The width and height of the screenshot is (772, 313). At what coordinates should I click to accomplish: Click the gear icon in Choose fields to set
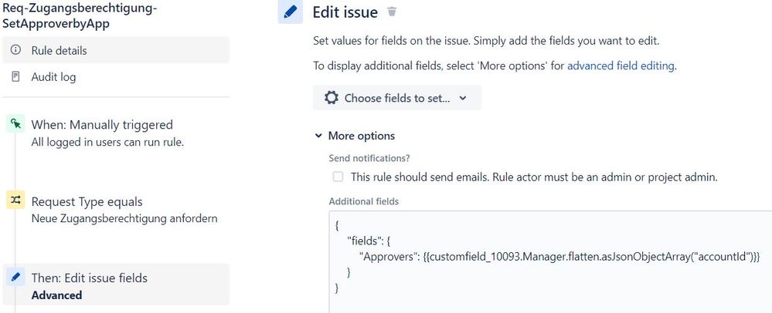click(x=332, y=98)
